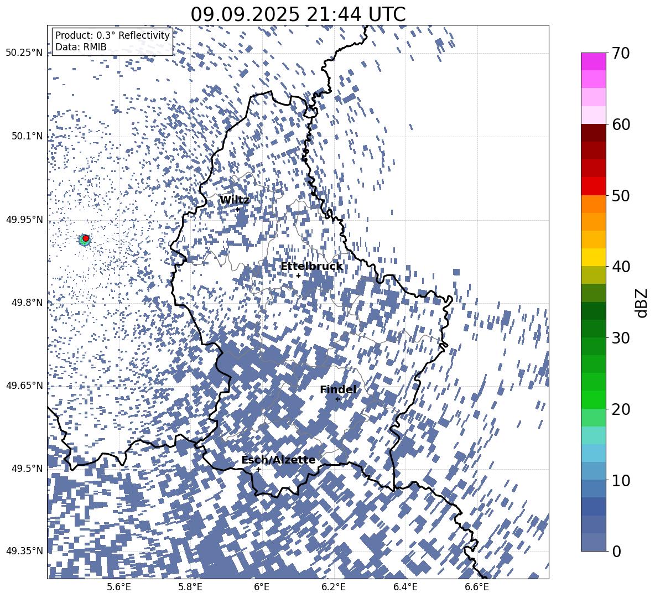Click the 6°E longitude label
655x598 pixels.
click(x=262, y=587)
